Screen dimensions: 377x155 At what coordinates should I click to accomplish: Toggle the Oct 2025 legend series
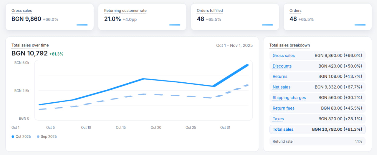point(21,136)
